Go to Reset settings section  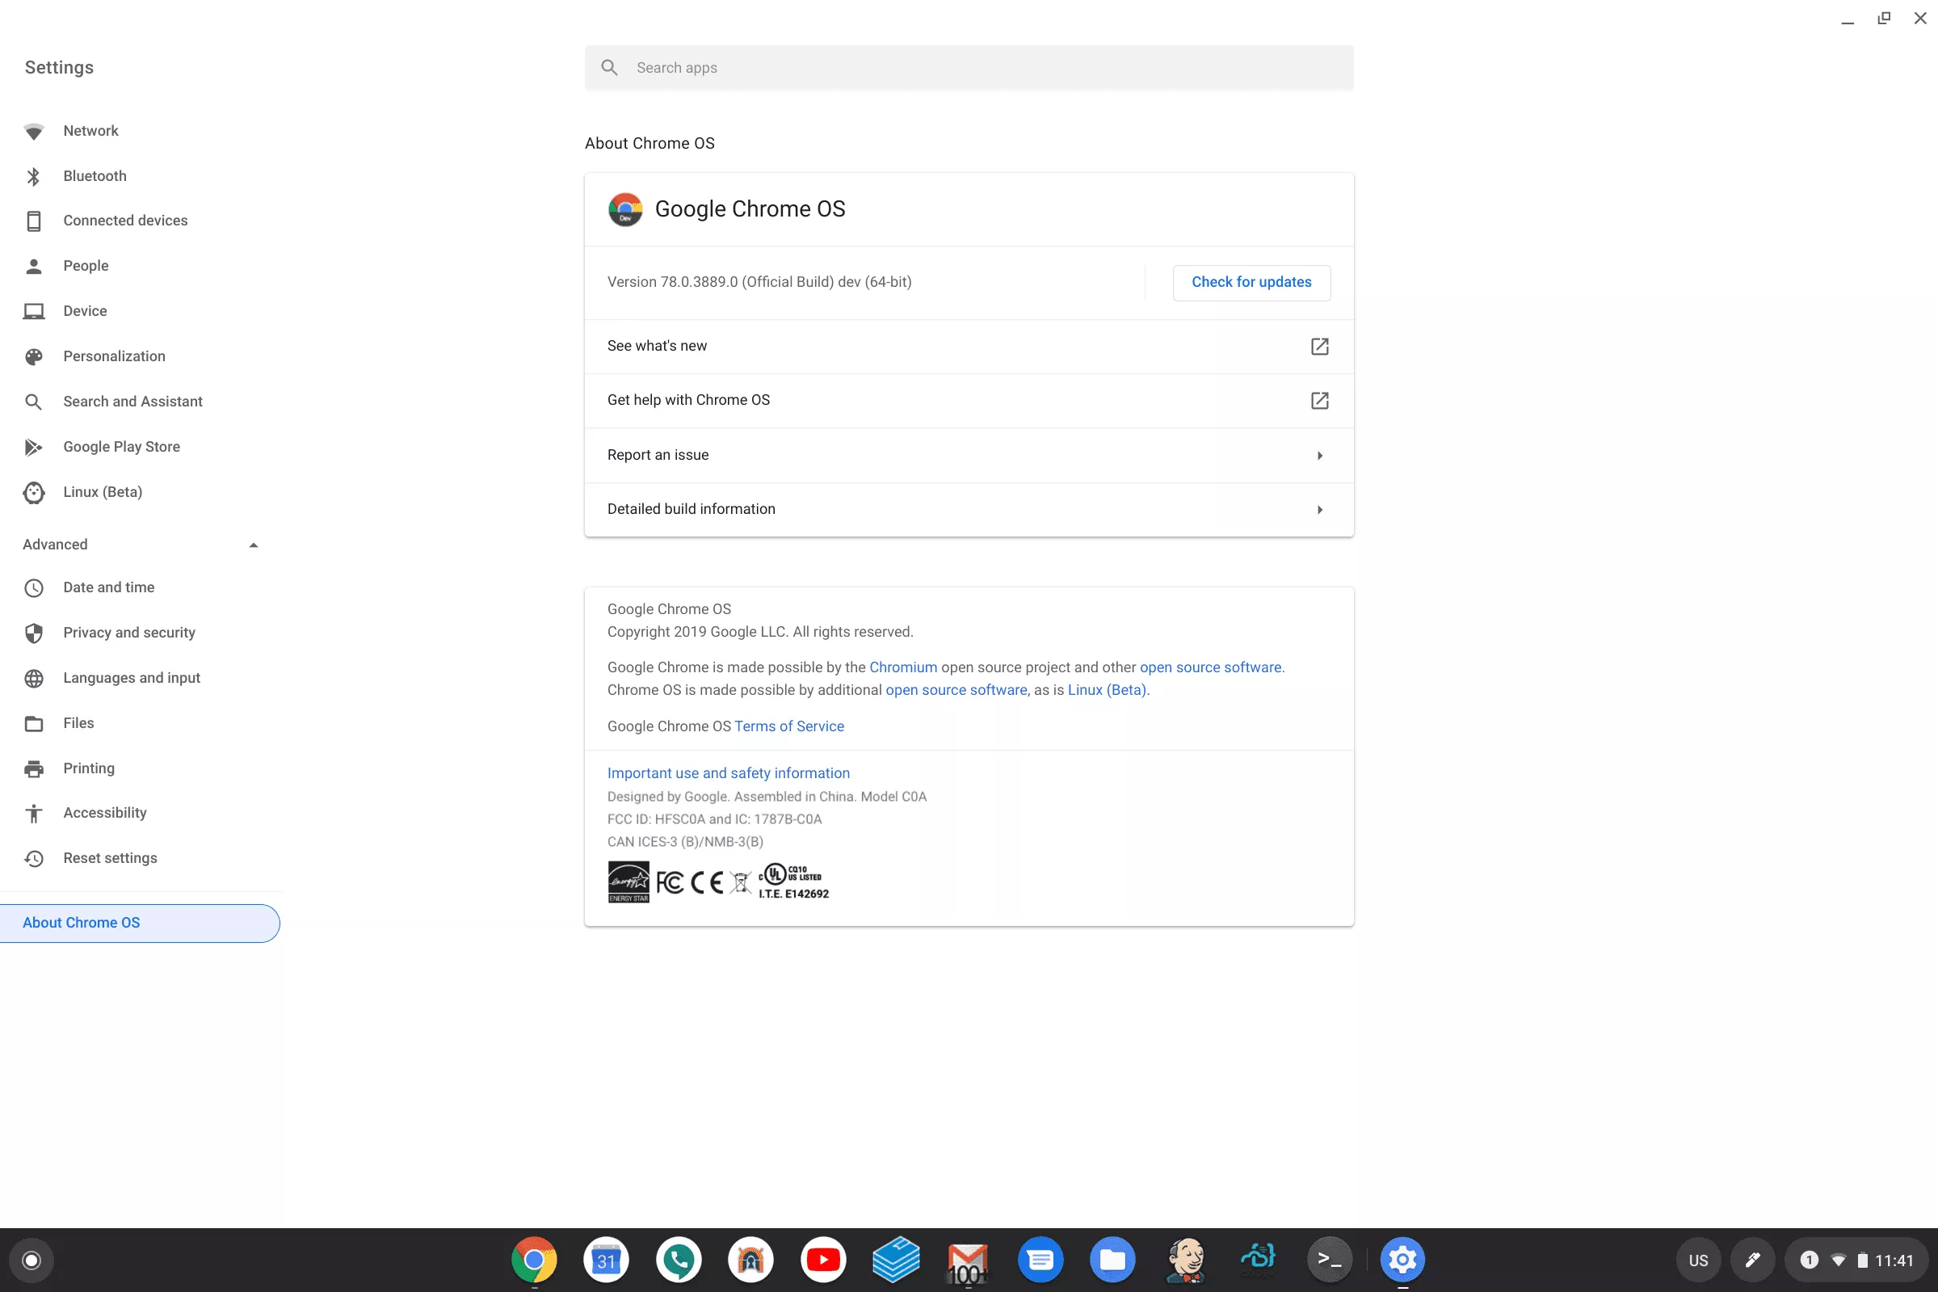tap(111, 859)
